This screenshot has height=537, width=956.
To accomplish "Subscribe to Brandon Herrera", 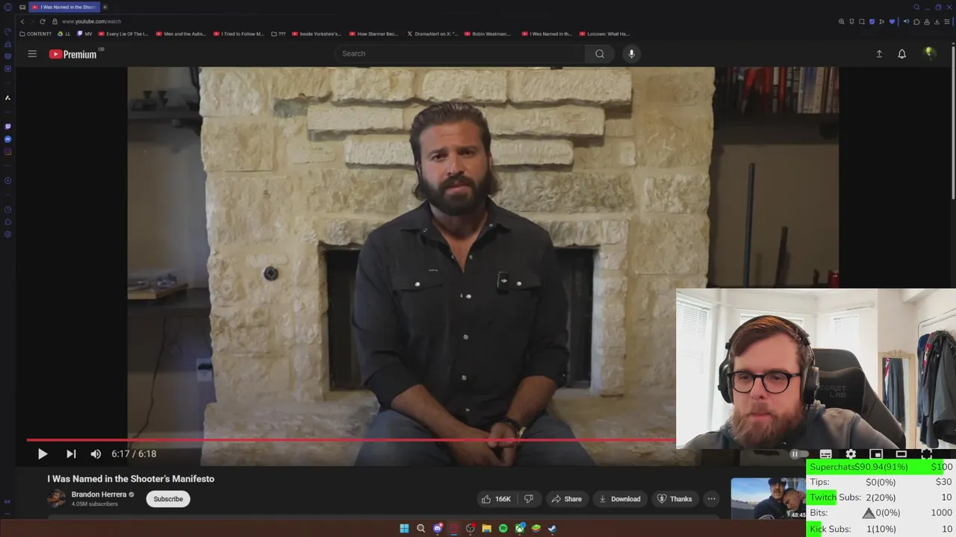I will 168,499.
